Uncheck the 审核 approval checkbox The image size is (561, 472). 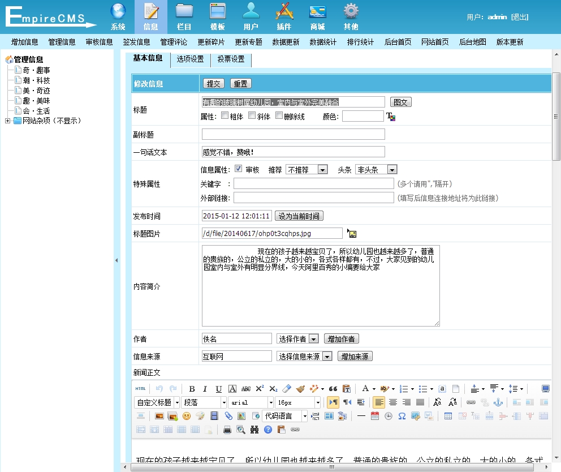(x=238, y=169)
